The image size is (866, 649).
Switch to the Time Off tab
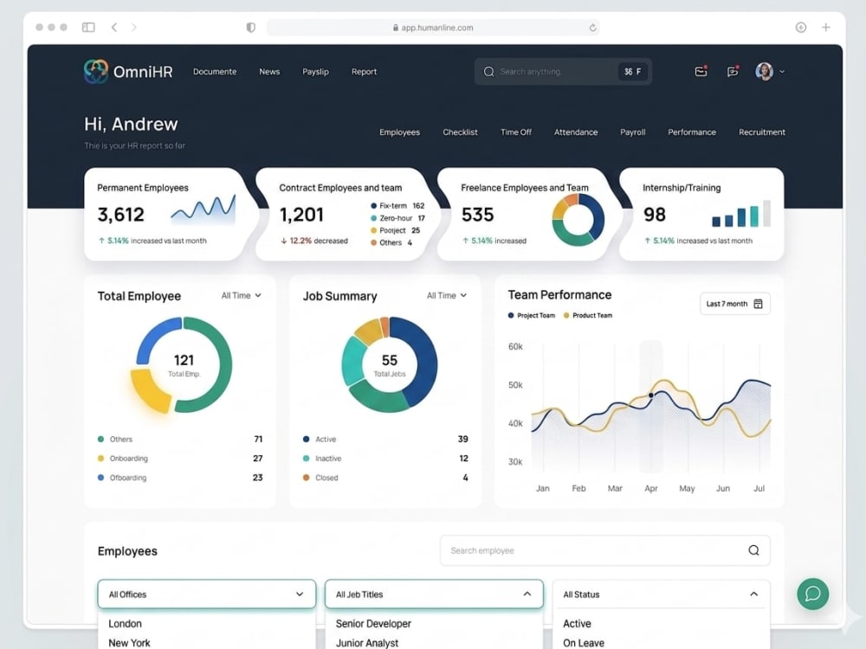click(x=516, y=132)
